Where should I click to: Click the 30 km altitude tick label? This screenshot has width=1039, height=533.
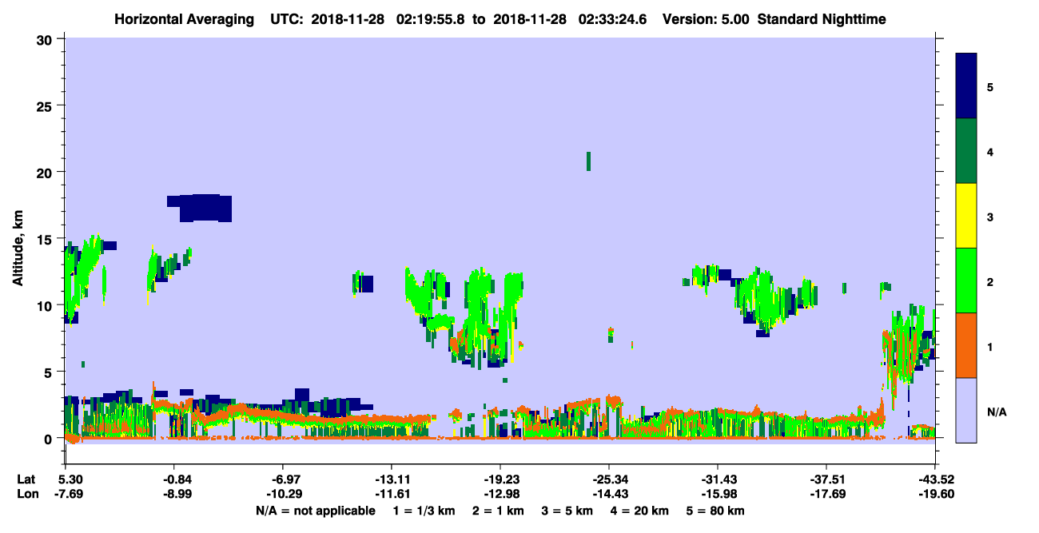(46, 39)
